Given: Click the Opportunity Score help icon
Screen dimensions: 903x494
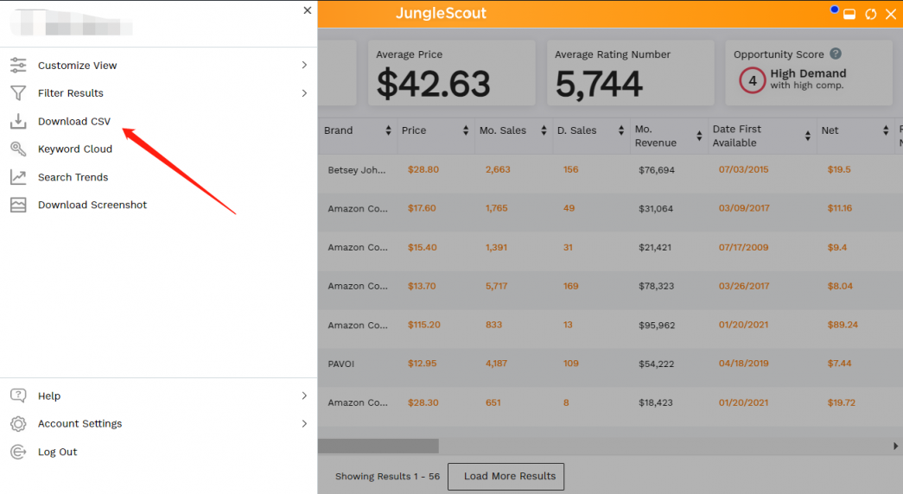Looking at the screenshot, I should [836, 54].
